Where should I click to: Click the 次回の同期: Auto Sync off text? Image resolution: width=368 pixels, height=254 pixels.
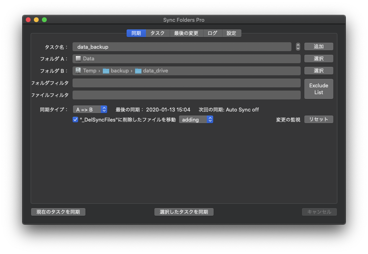[x=229, y=109]
